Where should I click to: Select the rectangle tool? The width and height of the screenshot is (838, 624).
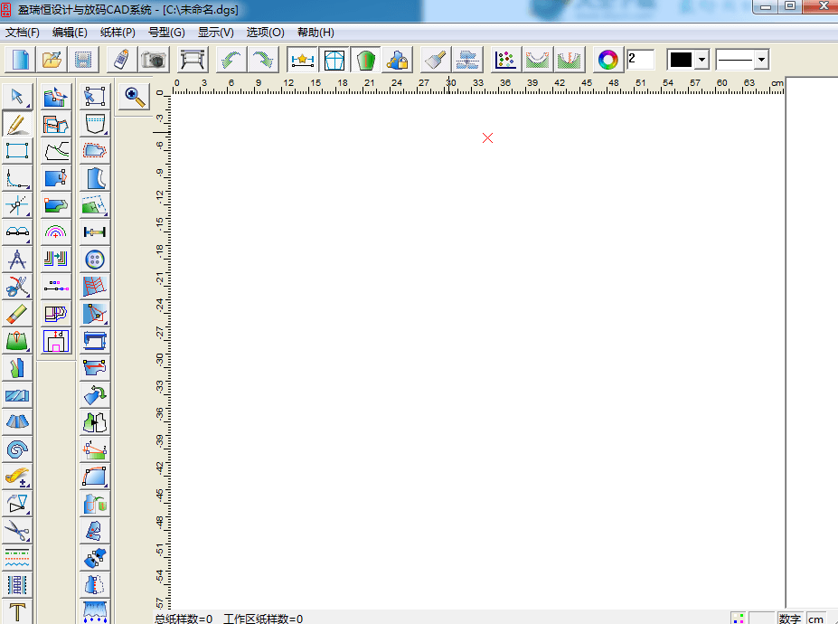(x=17, y=151)
